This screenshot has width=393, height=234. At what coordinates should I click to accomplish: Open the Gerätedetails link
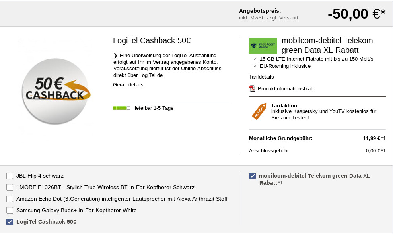pos(128,85)
